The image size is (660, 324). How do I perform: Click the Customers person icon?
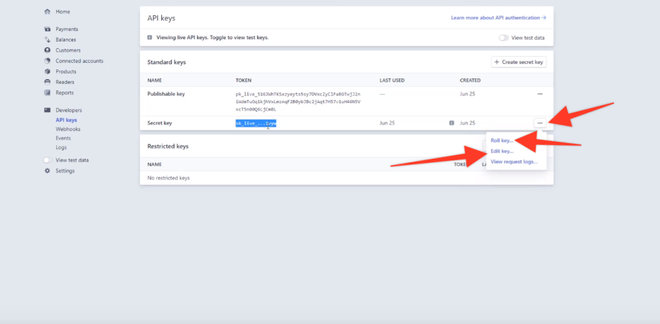(48, 50)
